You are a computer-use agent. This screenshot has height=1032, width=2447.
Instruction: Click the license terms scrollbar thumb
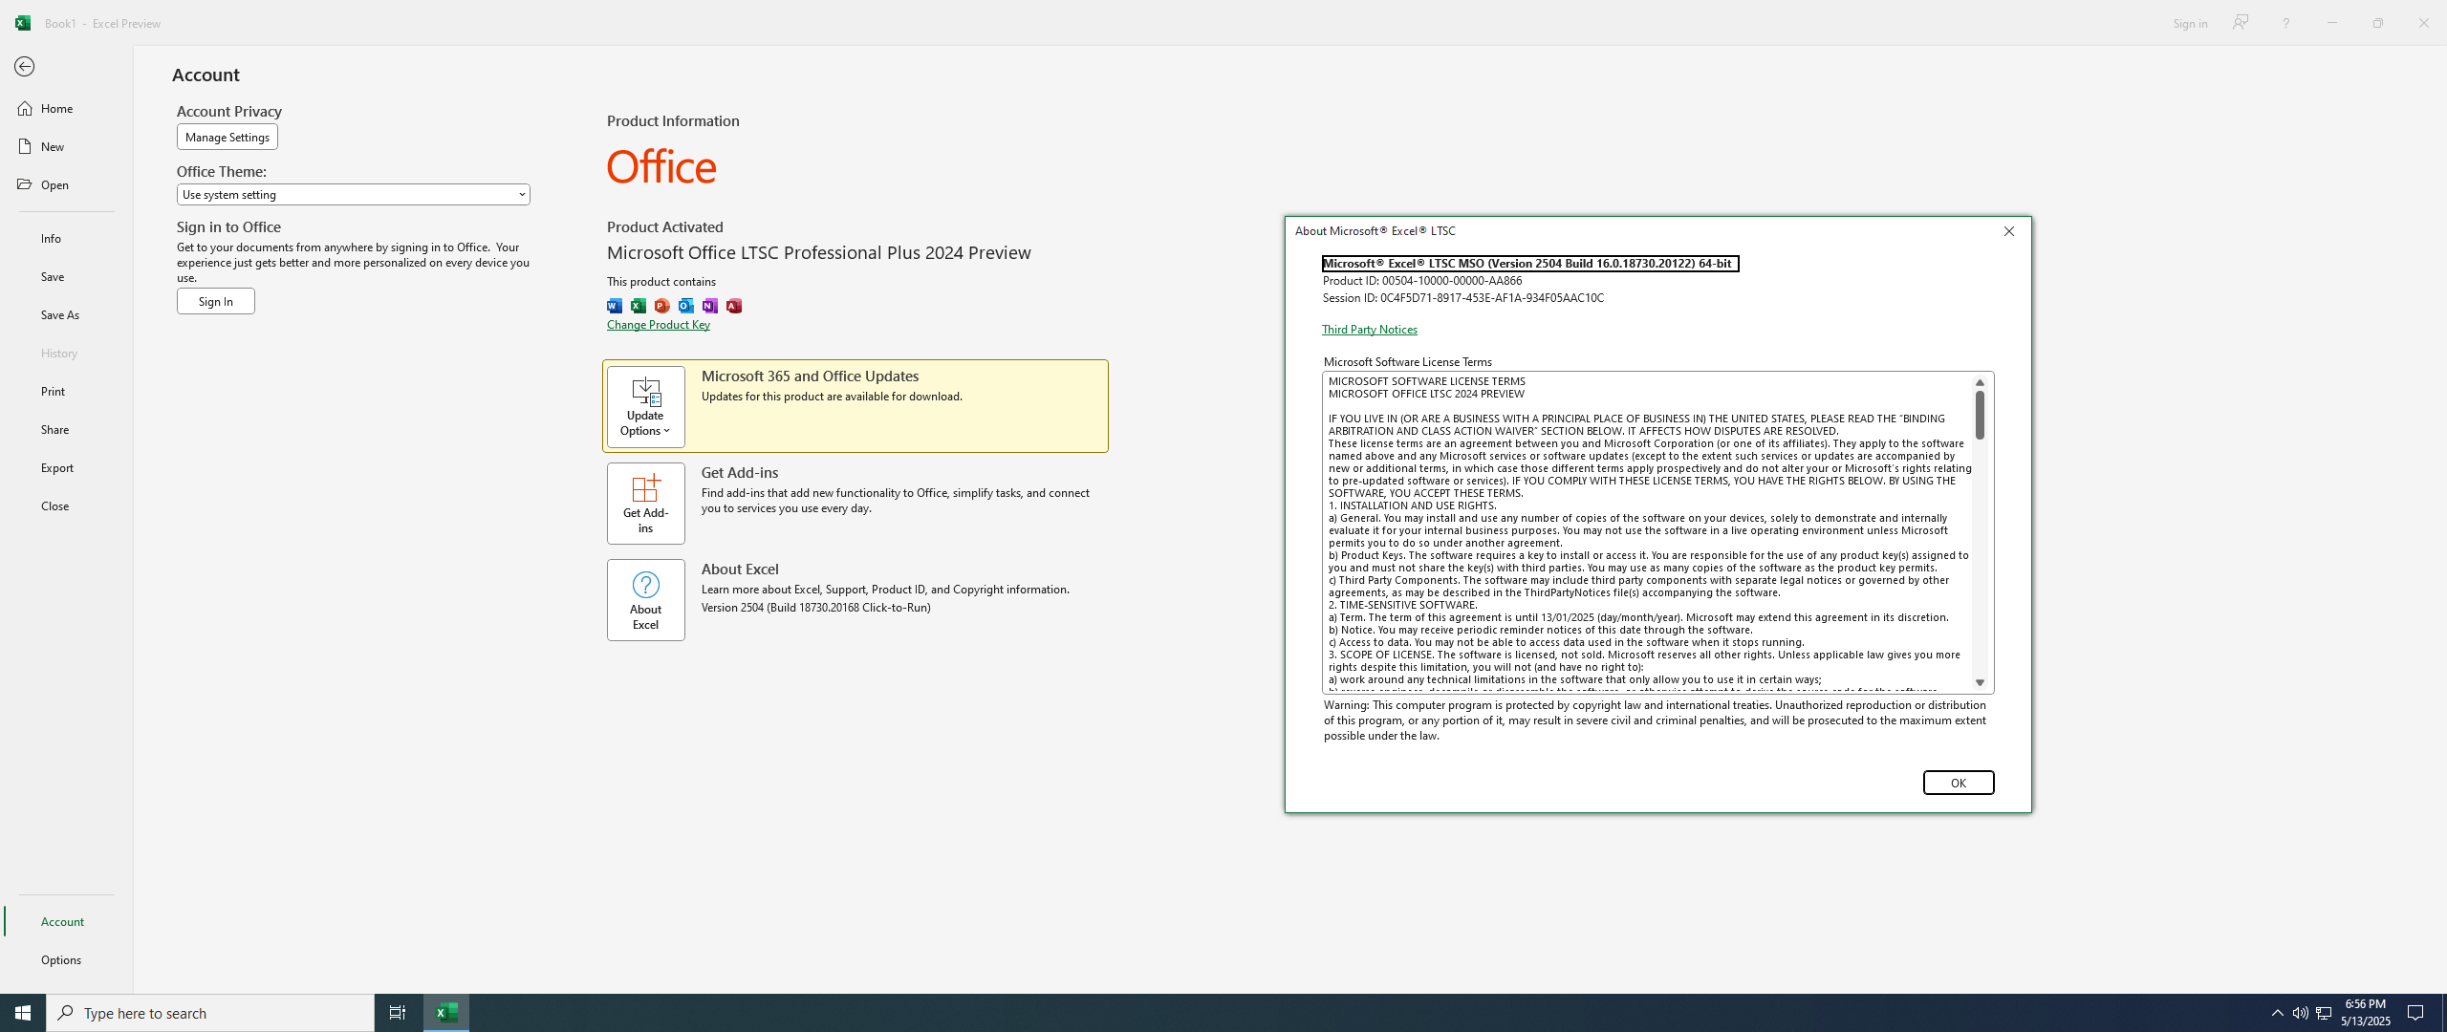1980,416
